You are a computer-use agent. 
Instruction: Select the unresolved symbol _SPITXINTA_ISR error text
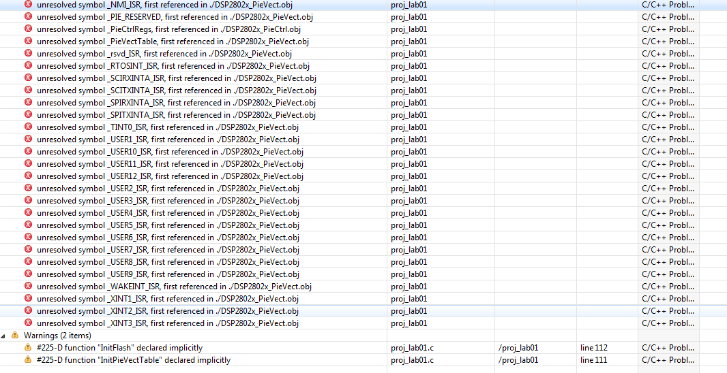pos(176,115)
